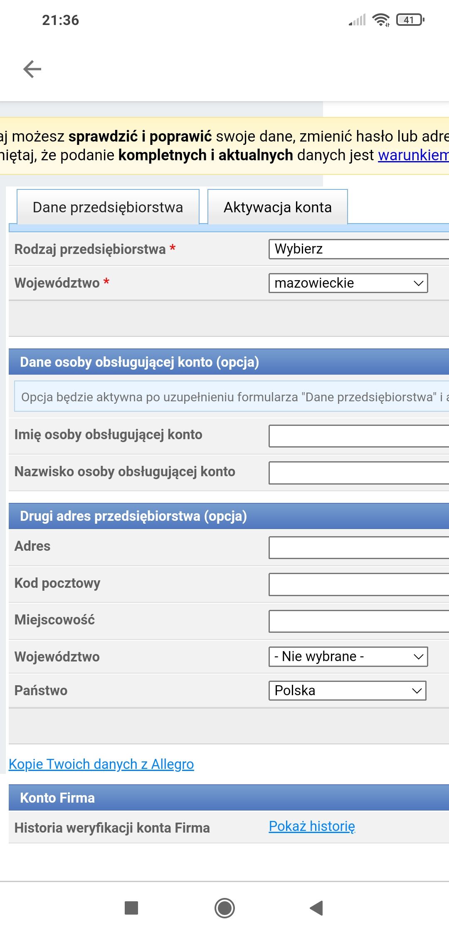Expand the second address Województwo selector
Viewport: 449px width, 935px height.
[348, 656]
